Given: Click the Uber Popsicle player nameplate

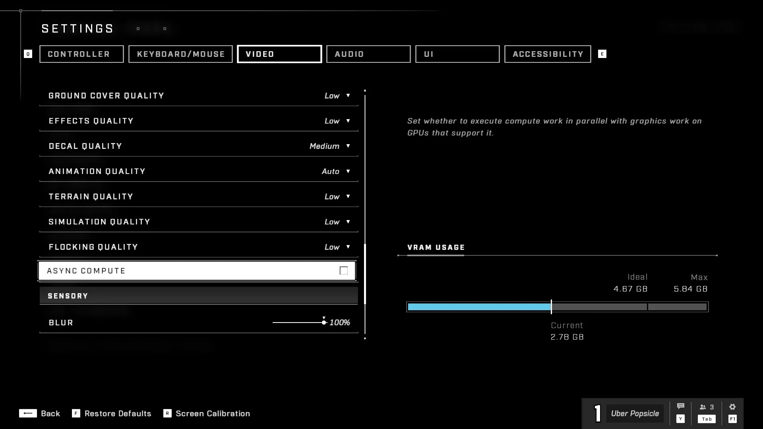Looking at the screenshot, I should pos(635,414).
